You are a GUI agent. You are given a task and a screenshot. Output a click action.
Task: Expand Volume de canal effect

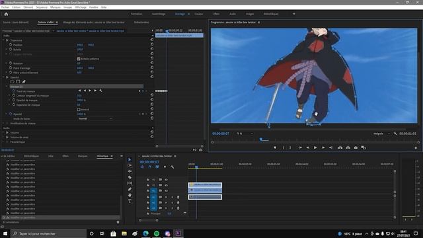(x=3, y=137)
